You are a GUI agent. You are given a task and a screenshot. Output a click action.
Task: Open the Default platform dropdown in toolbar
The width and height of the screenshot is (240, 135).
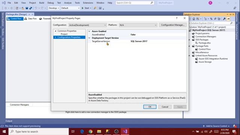point(70,8)
